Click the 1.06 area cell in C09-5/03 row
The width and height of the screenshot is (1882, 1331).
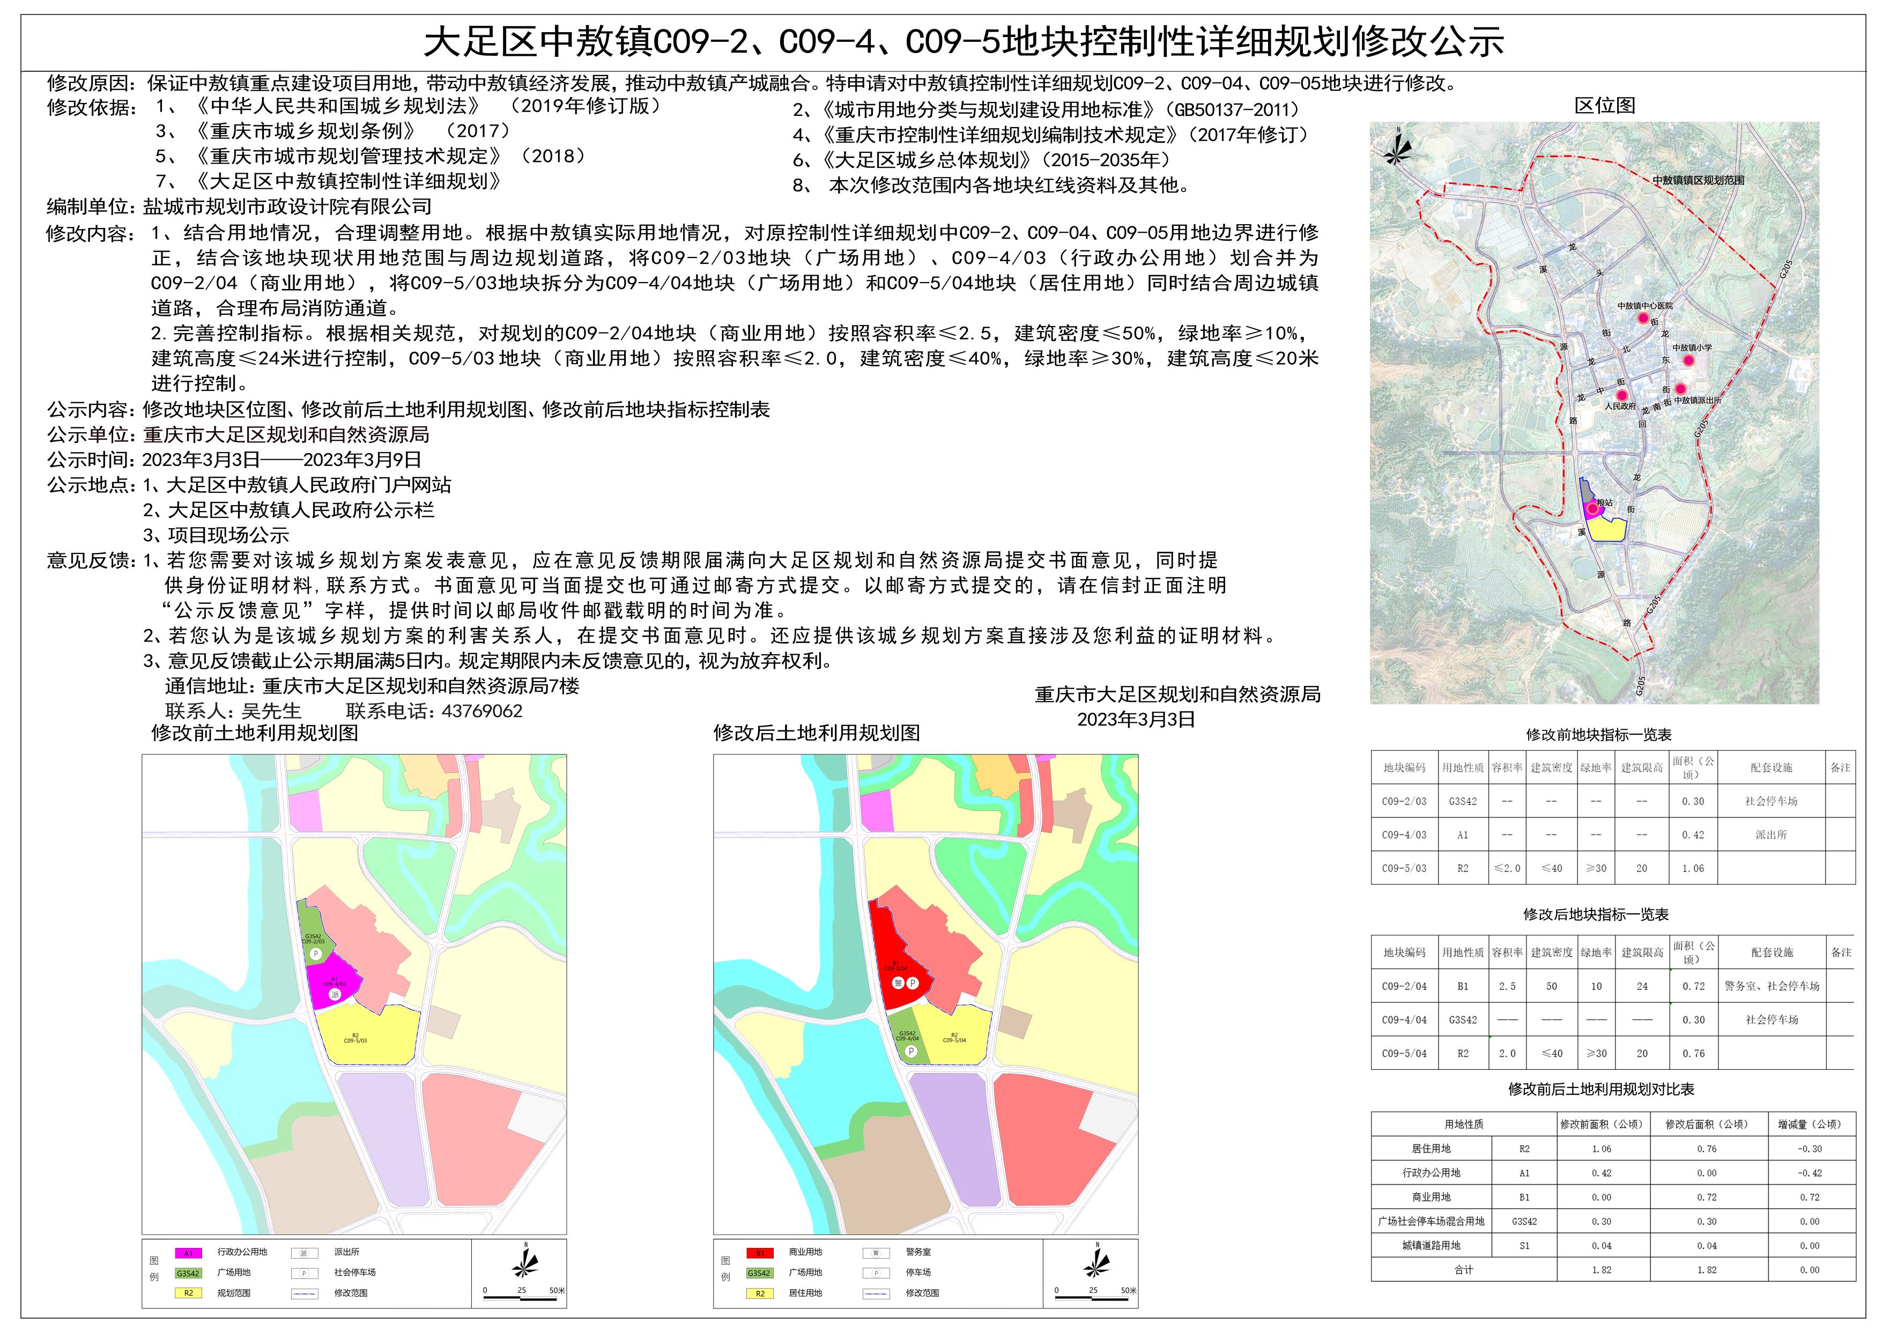coord(1693,869)
